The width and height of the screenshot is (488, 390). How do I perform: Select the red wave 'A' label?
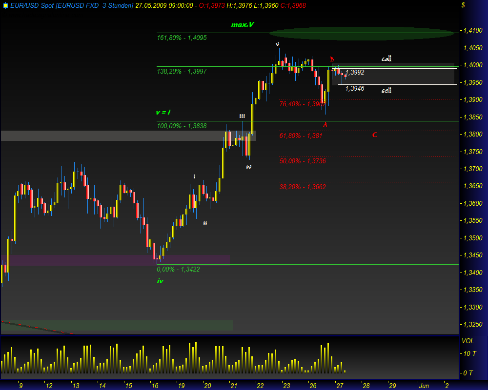[x=325, y=124]
